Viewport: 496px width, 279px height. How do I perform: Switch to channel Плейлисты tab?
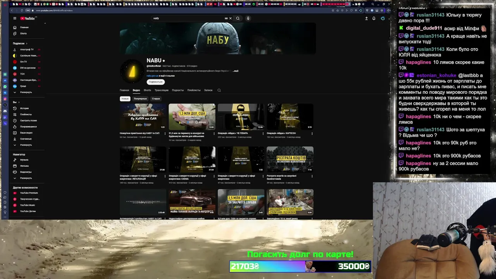tap(194, 90)
